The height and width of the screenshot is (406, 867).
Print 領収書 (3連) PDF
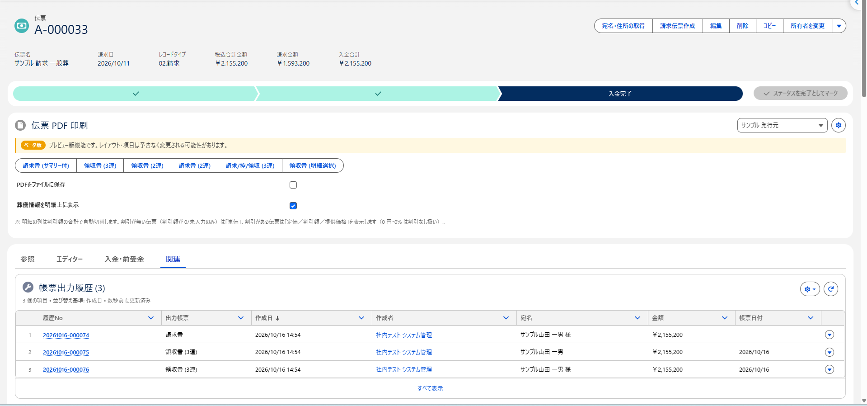point(100,165)
